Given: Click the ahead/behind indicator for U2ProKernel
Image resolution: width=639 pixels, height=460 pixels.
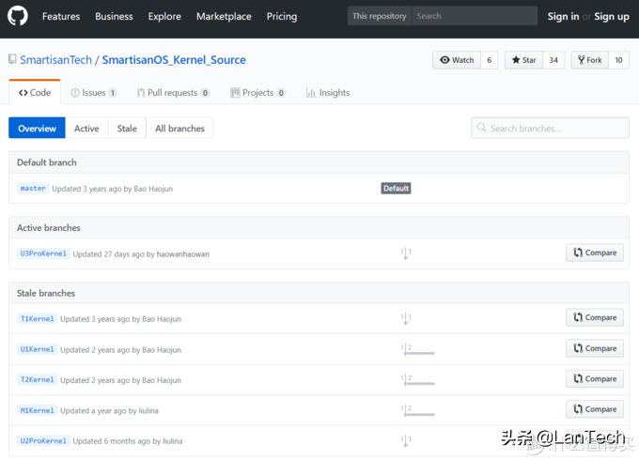Looking at the screenshot, I should pyautogui.click(x=406, y=440).
